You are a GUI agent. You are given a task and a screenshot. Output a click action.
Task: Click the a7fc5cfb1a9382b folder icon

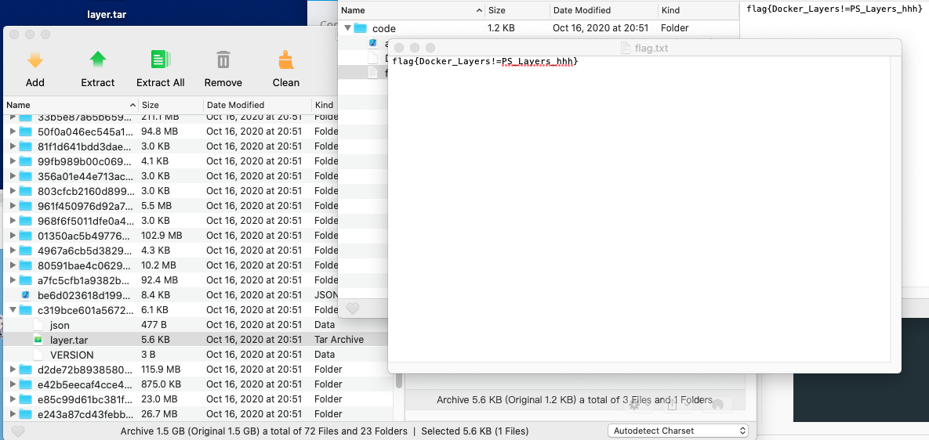pyautogui.click(x=25, y=280)
